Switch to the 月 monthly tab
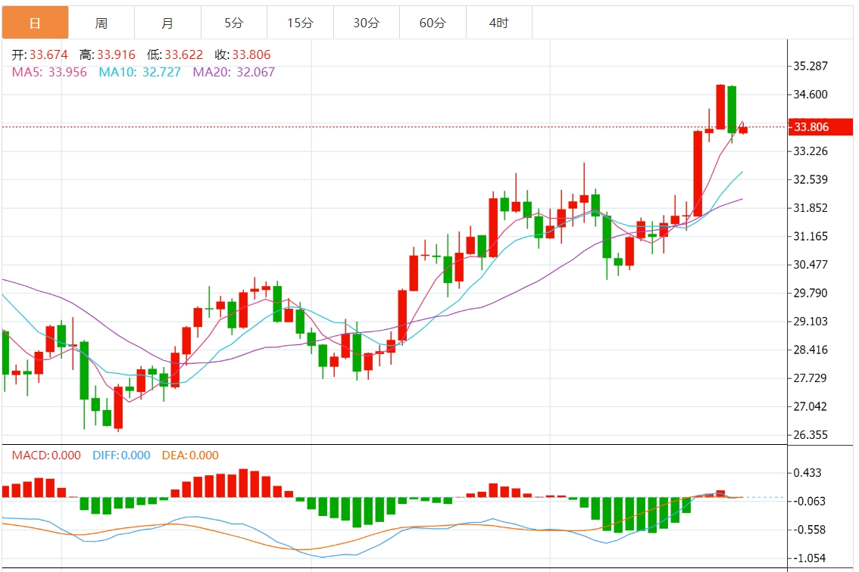This screenshot has height=572, width=859. tap(167, 23)
